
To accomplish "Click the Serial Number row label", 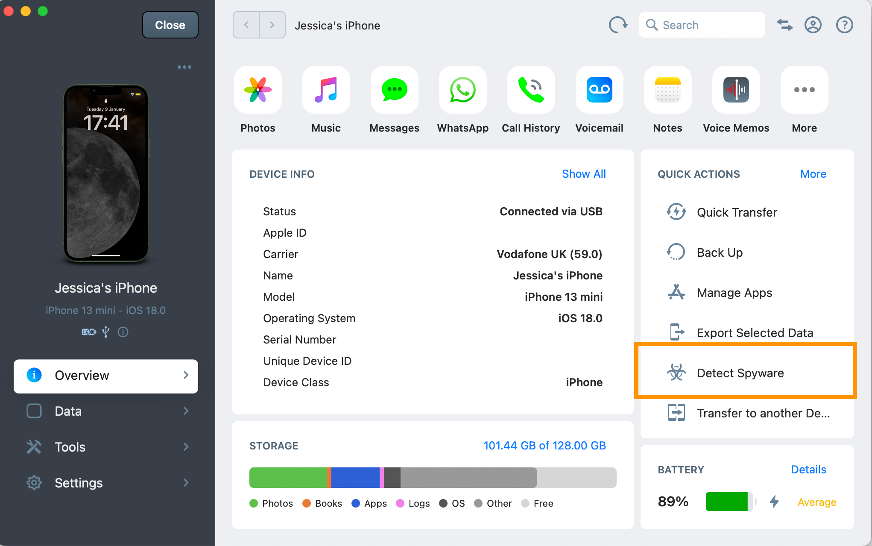I will [x=300, y=340].
